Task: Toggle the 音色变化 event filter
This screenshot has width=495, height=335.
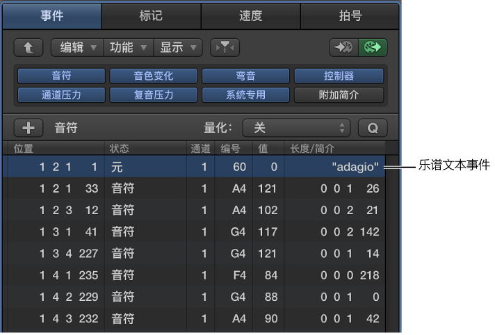Action: tap(154, 76)
